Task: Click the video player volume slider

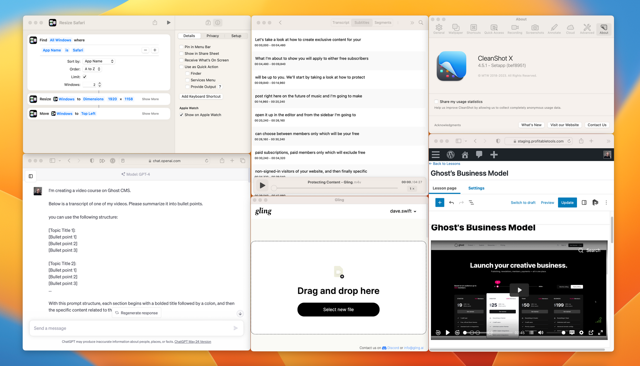Action: click(x=555, y=333)
